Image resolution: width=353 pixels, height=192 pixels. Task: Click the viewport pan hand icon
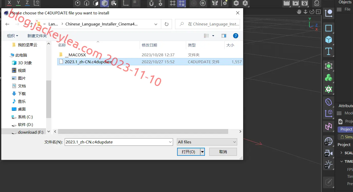[x=299, y=12]
